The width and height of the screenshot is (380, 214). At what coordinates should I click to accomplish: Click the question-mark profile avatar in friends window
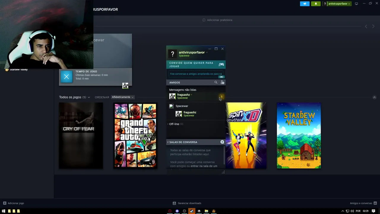pos(172,54)
